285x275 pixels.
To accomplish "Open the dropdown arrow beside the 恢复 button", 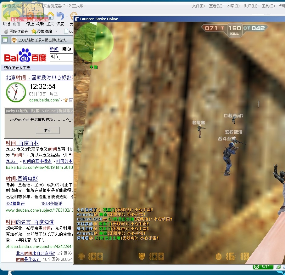I will tap(67, 16).
